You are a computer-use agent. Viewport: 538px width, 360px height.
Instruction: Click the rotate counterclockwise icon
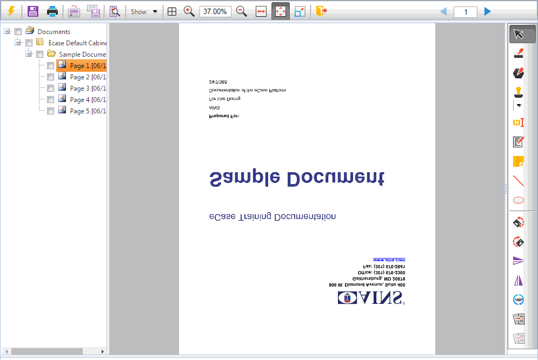pyautogui.click(x=519, y=222)
